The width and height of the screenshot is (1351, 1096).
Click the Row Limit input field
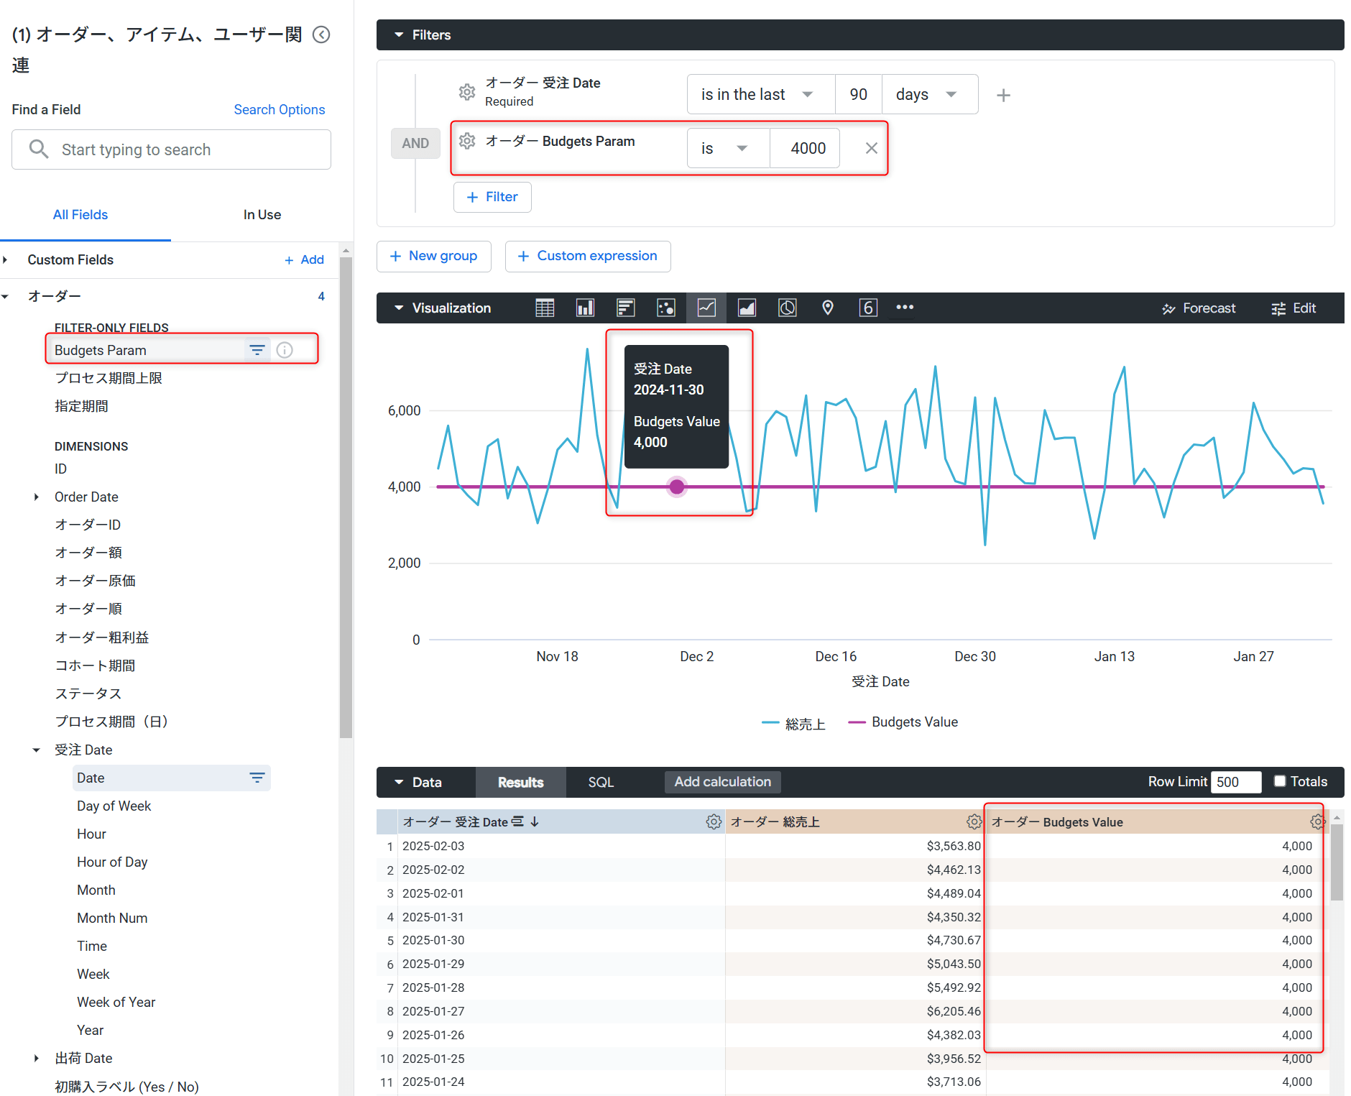coord(1235,782)
